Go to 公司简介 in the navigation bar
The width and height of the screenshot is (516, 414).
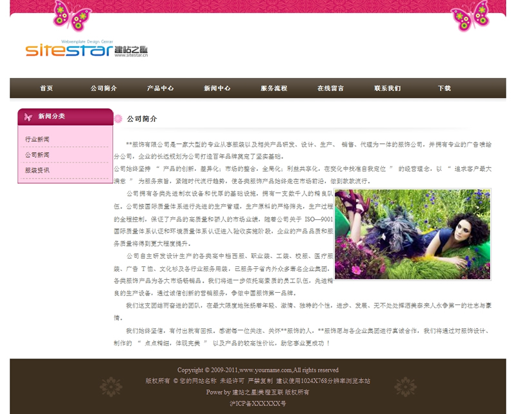click(x=103, y=88)
